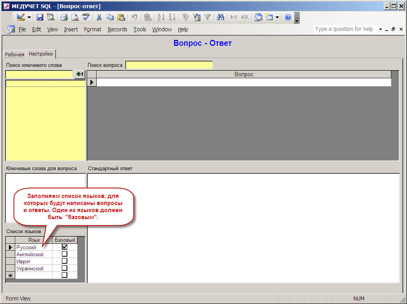
Task: Open the File menu
Action: coord(22,29)
